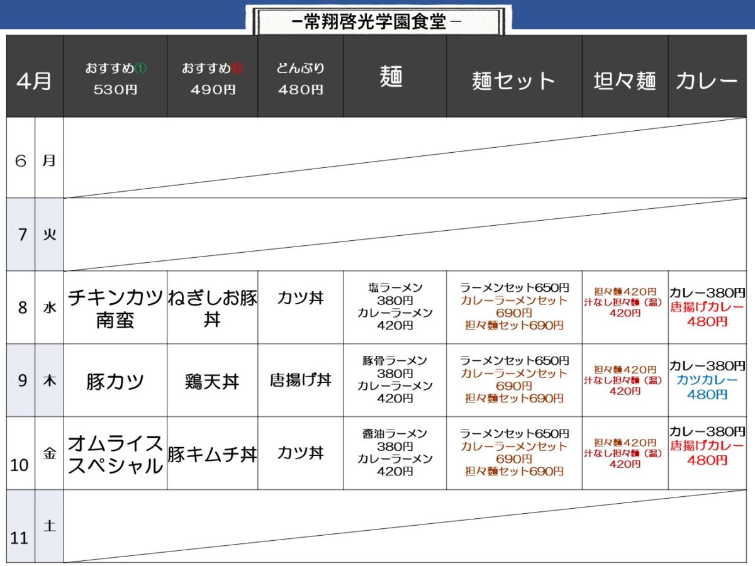
Task: Click the ねぎしお豚丼 menu item
Action: pos(212,308)
